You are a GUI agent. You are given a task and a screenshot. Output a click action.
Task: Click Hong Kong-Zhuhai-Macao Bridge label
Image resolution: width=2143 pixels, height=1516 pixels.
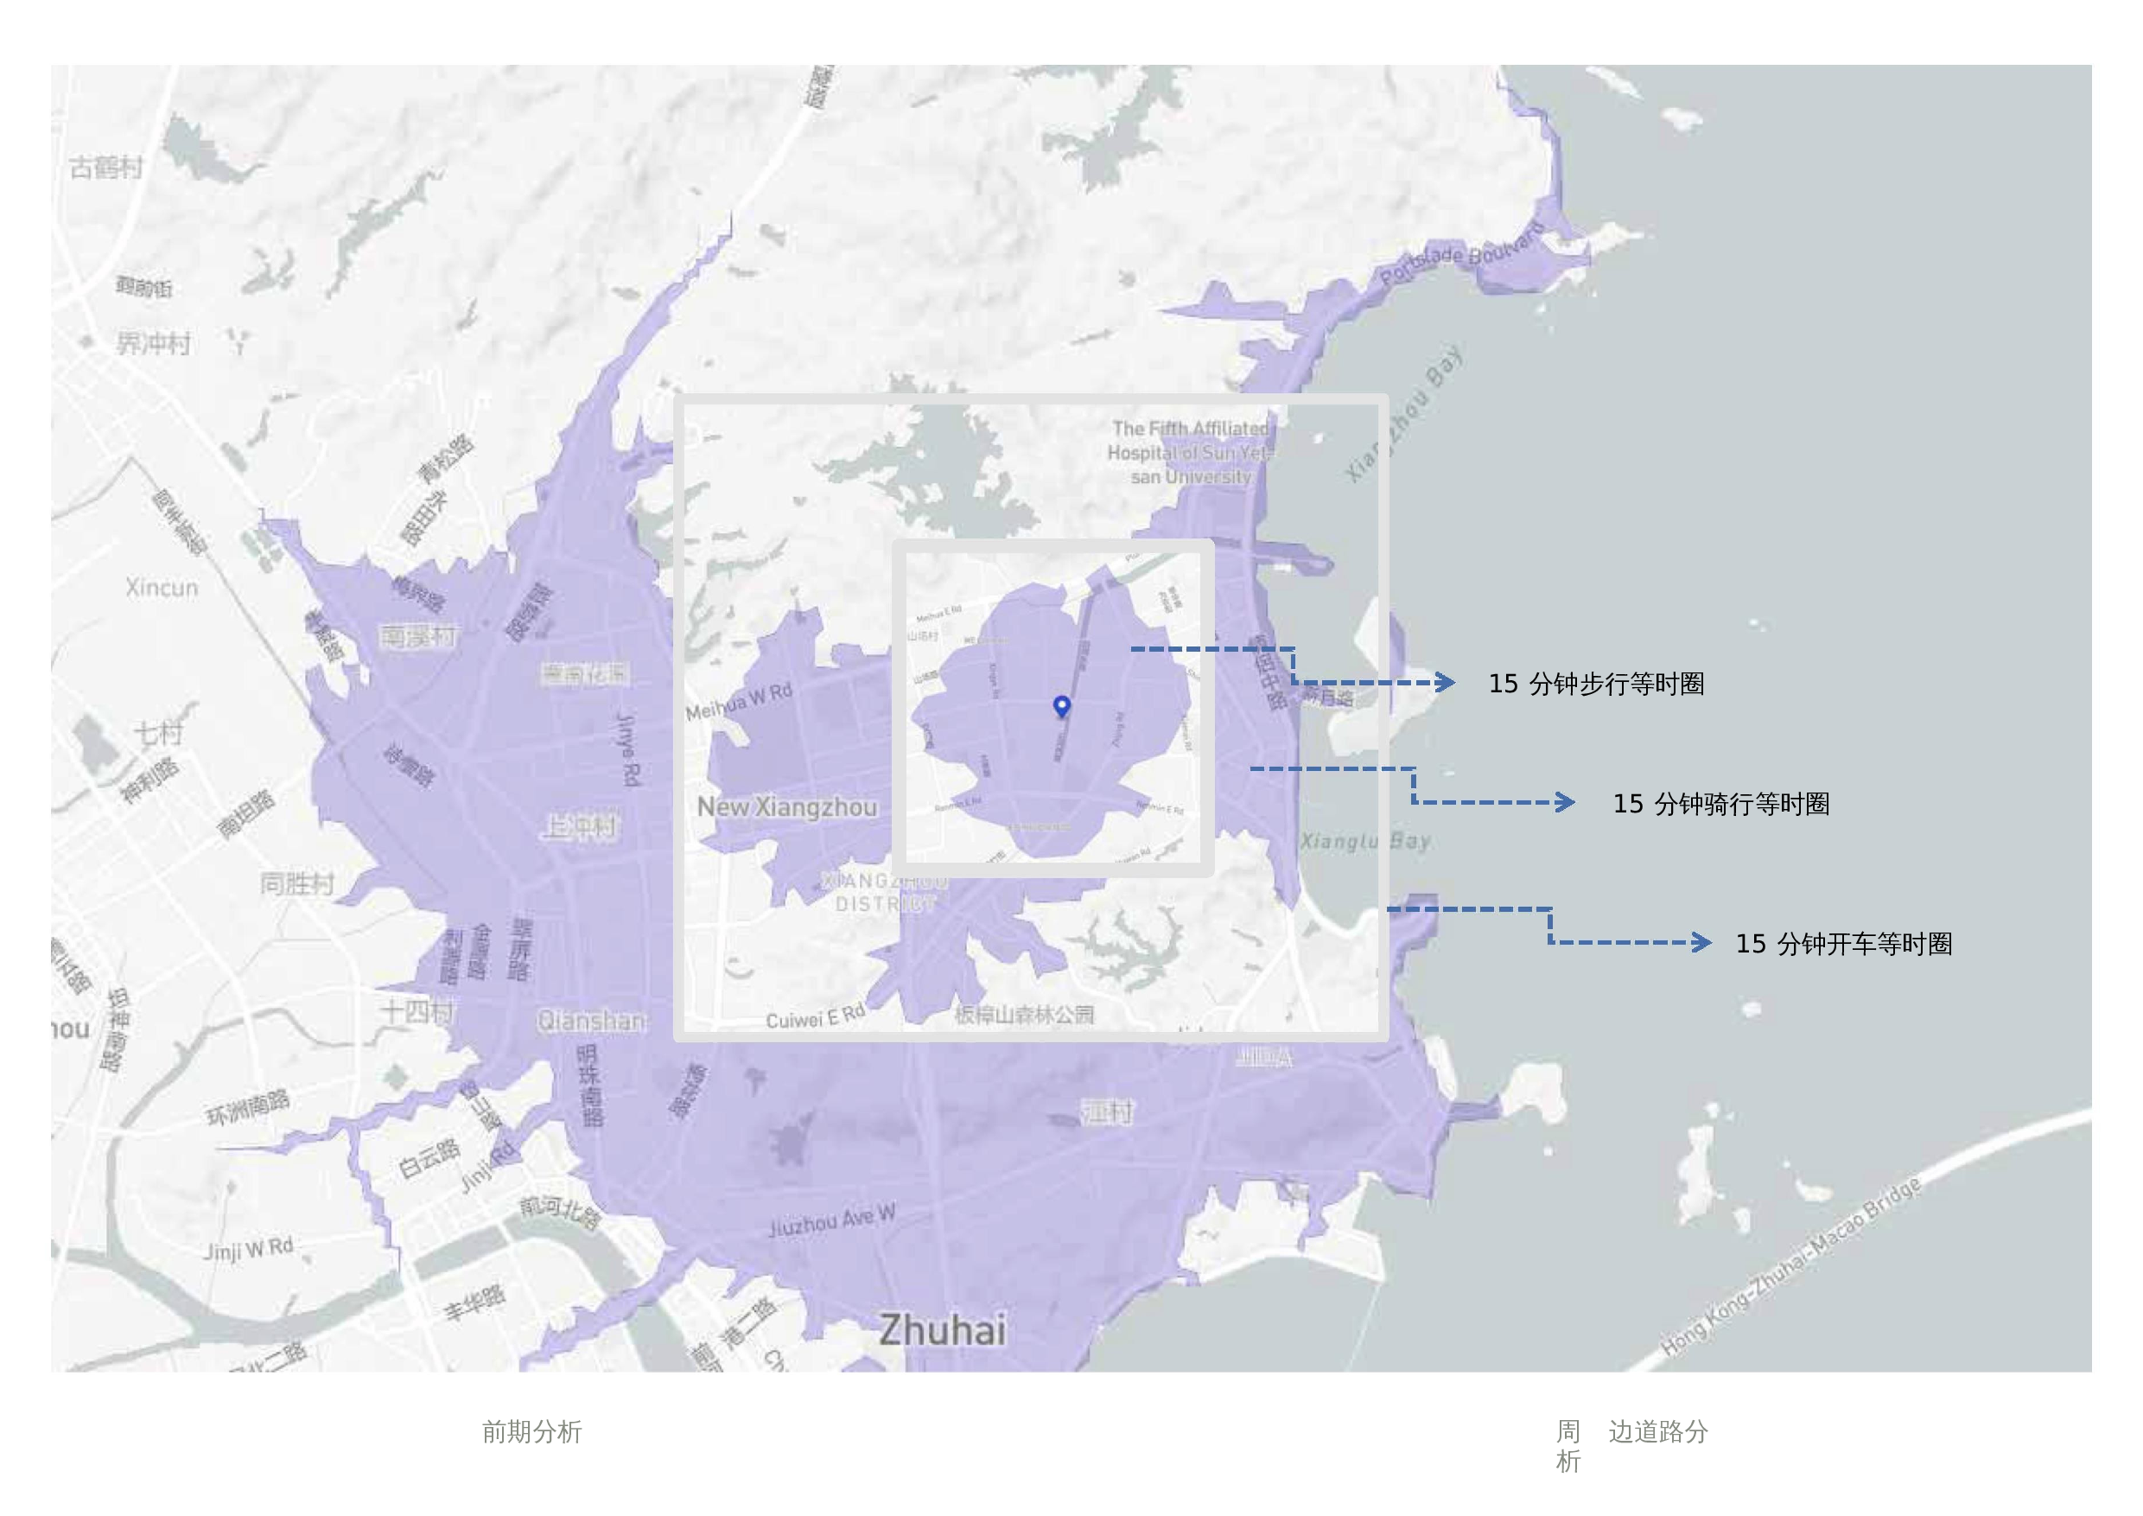point(1792,1267)
